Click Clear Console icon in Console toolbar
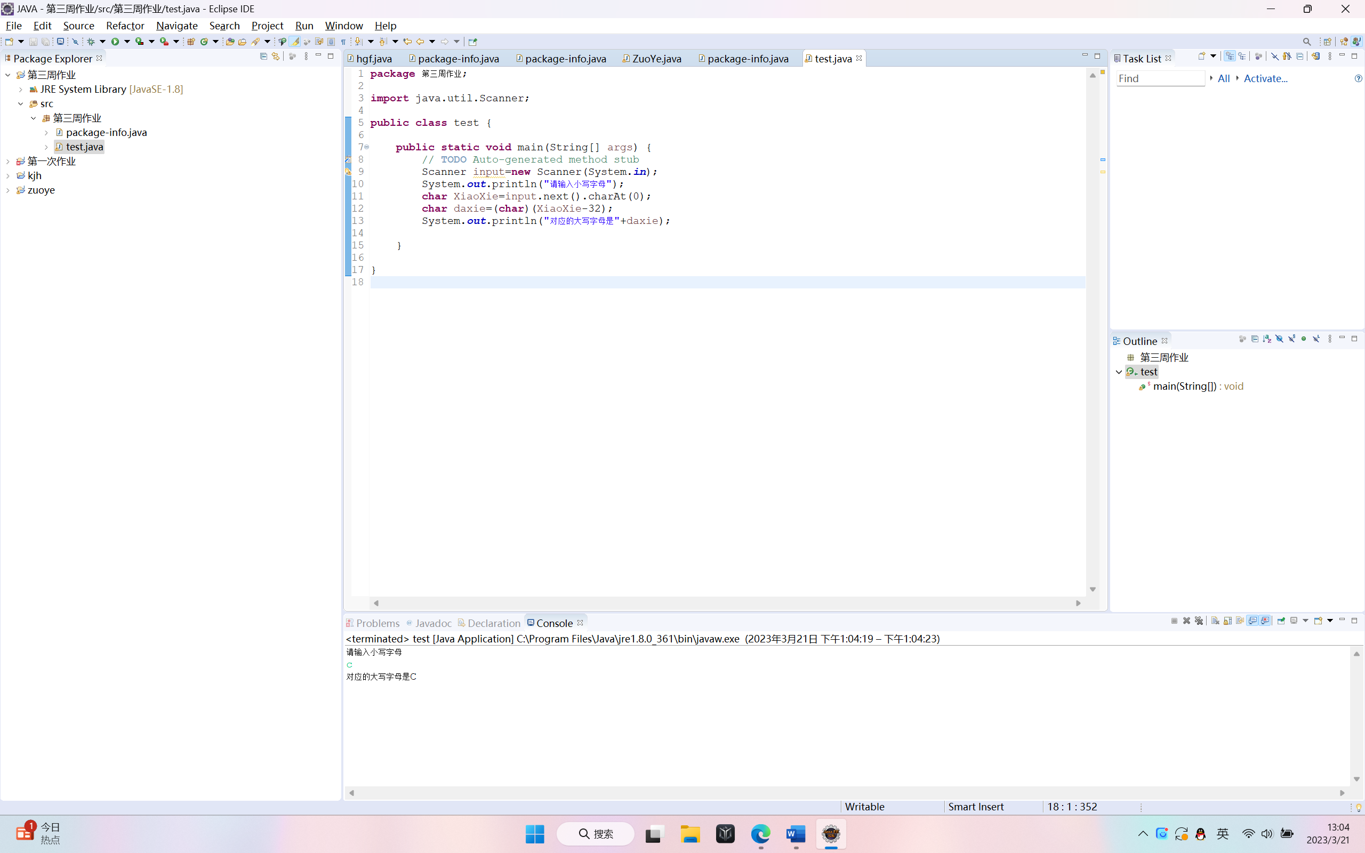The width and height of the screenshot is (1365, 853). coord(1215,621)
